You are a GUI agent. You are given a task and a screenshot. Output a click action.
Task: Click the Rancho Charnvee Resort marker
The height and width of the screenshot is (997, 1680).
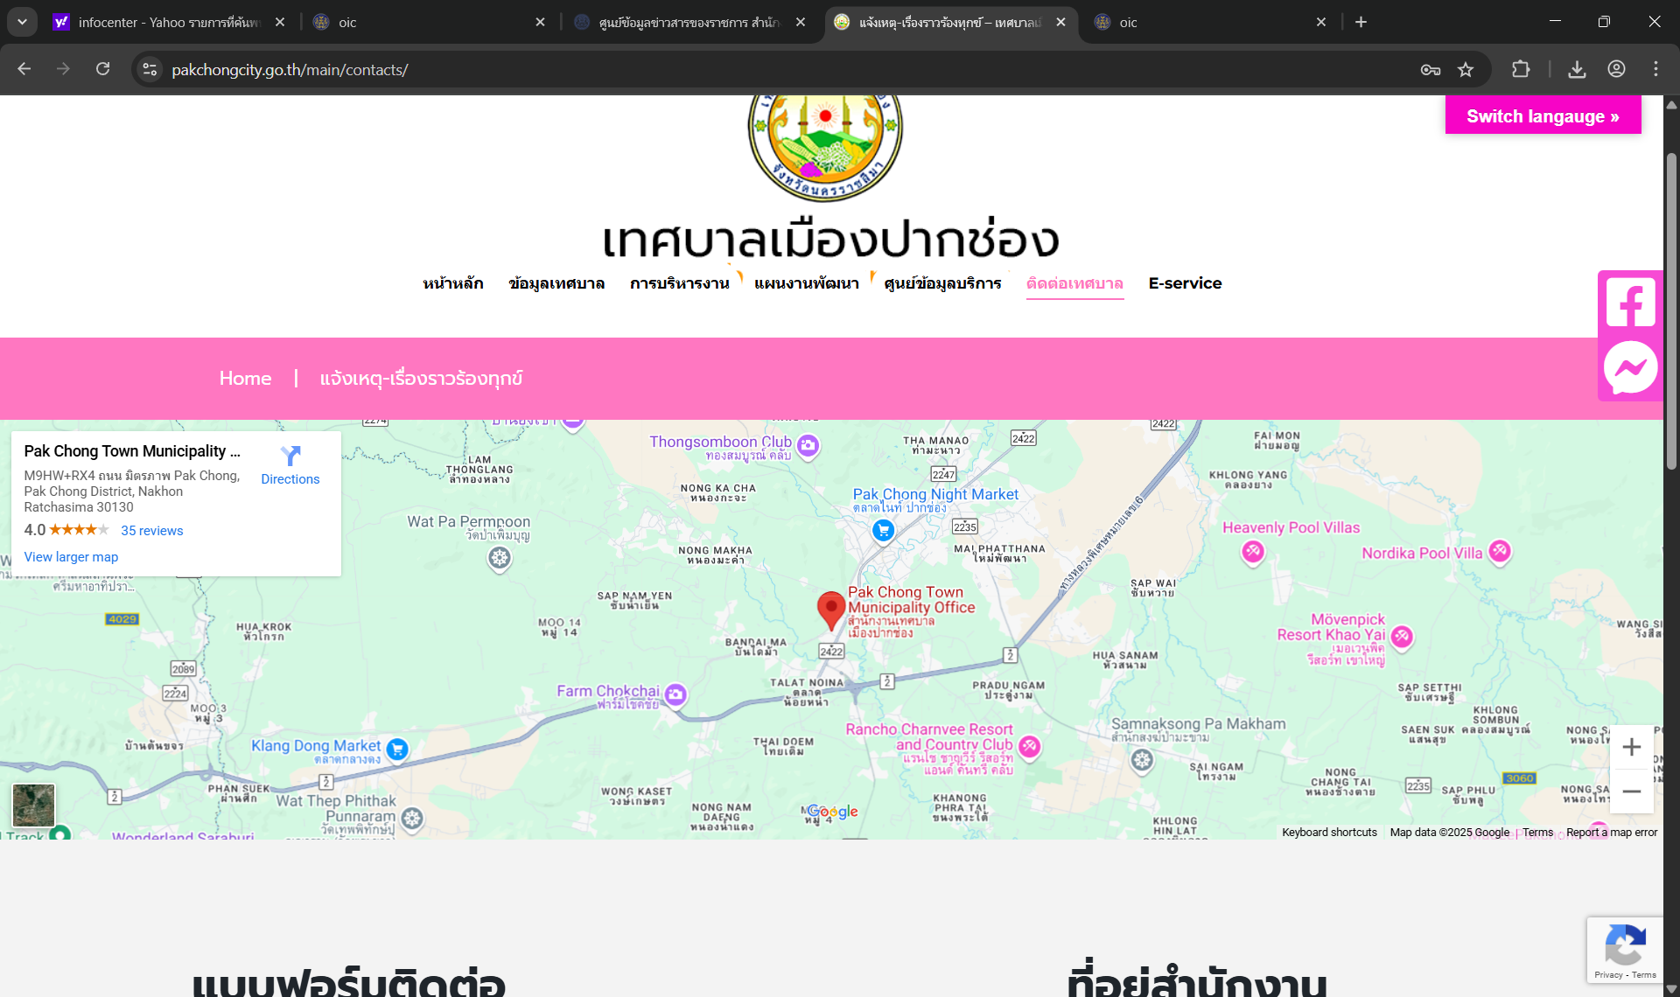point(1029,746)
